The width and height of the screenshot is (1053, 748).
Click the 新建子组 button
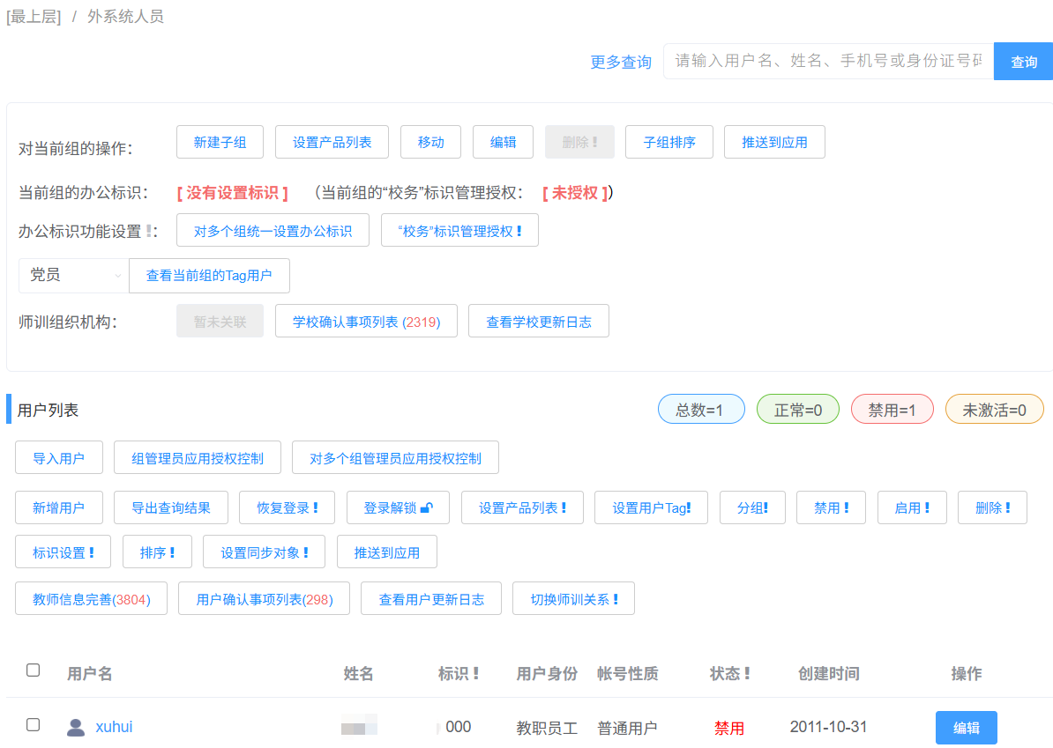220,142
